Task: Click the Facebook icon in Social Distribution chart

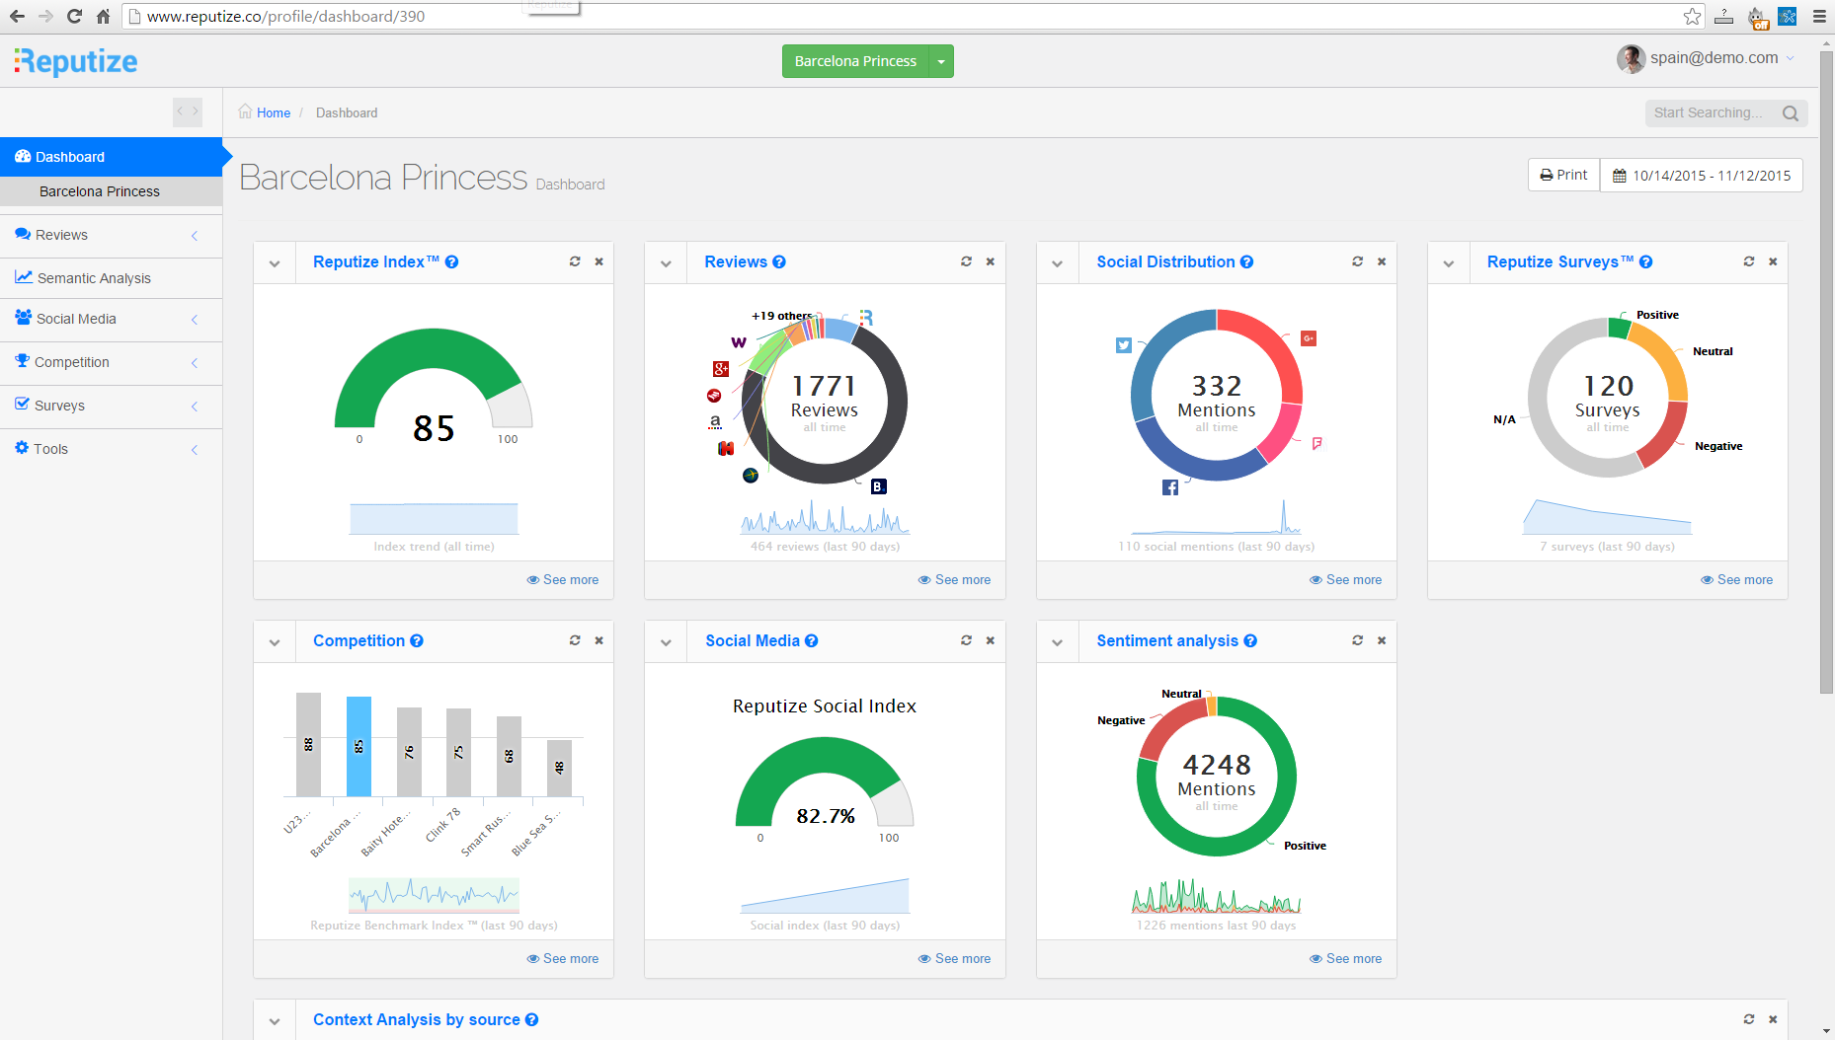Action: coord(1170,487)
